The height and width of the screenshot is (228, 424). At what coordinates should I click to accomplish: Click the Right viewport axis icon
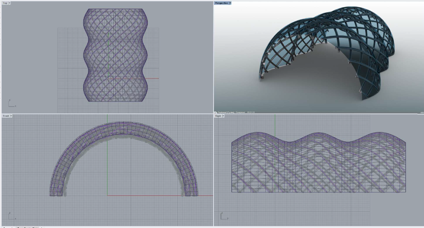pos(224,216)
